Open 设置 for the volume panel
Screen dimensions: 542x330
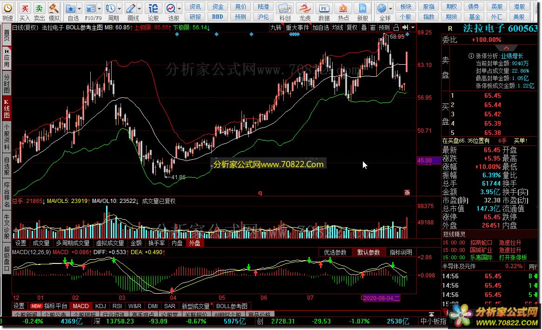[21, 243]
